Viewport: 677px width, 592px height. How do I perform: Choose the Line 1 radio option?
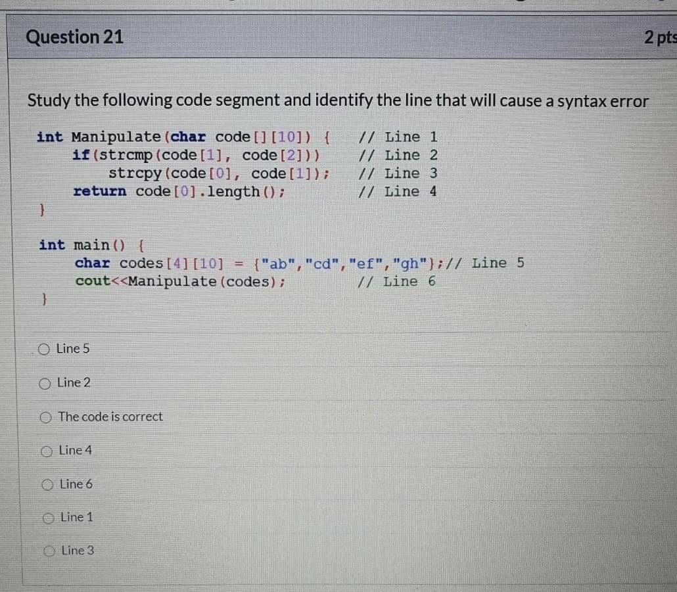coord(49,518)
